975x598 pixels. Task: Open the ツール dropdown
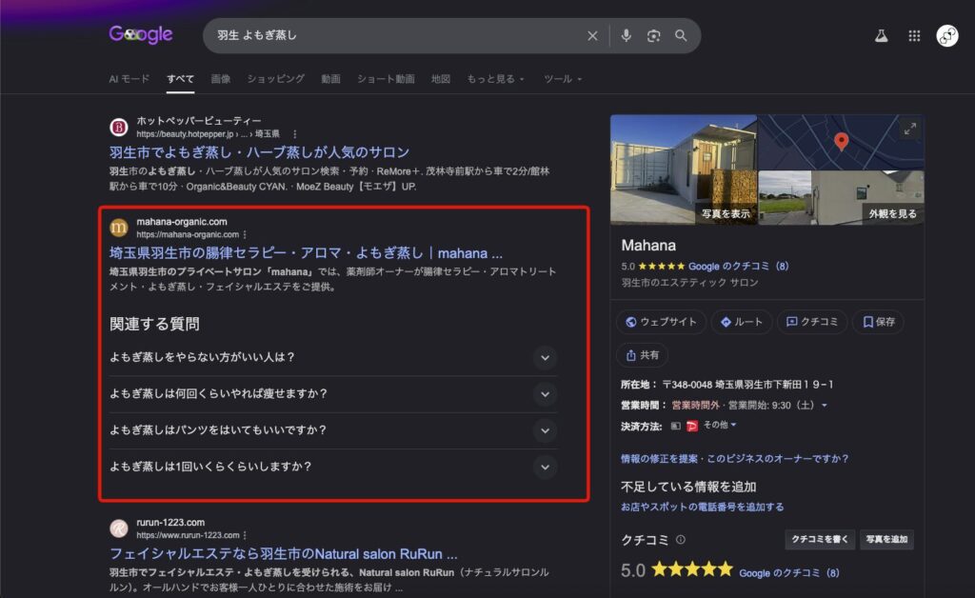point(563,79)
